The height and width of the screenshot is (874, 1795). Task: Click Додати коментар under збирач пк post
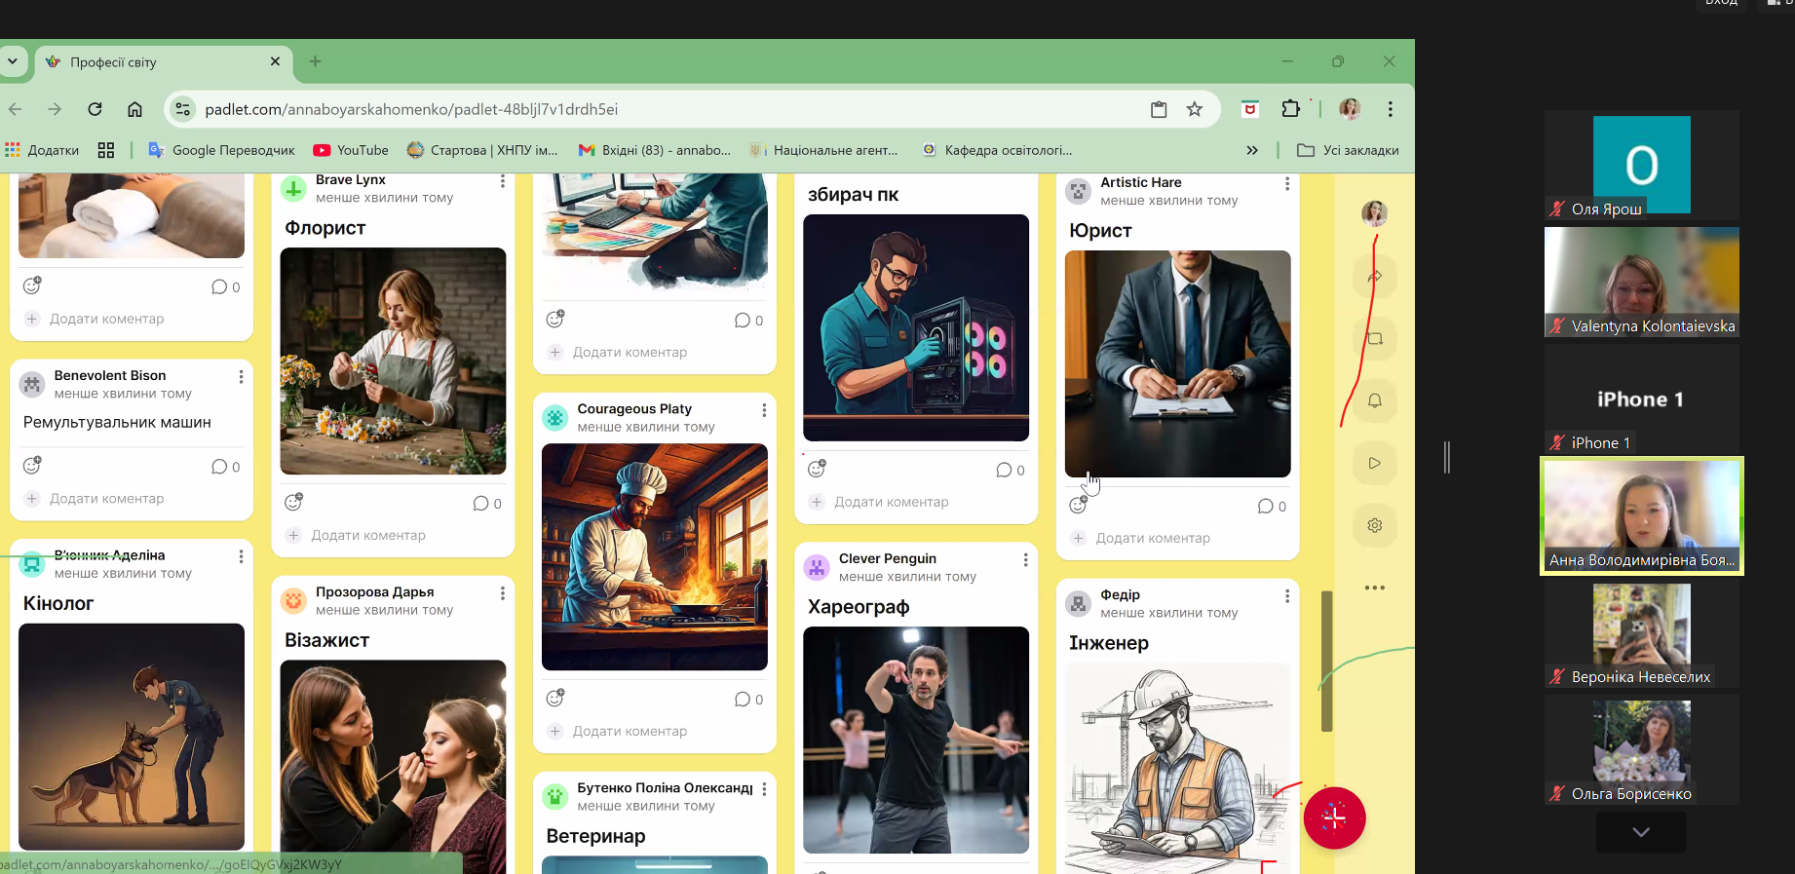click(891, 502)
